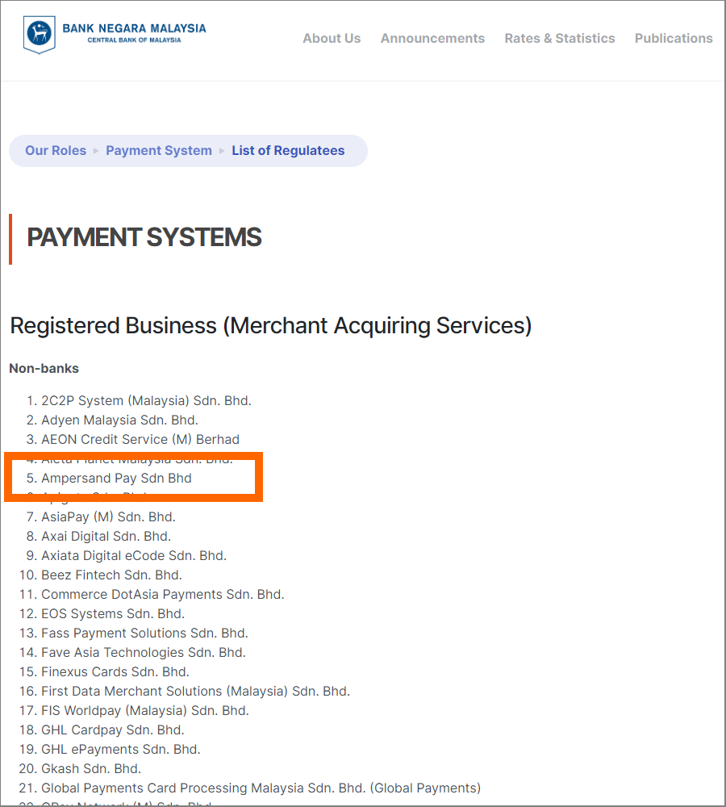Image resolution: width=726 pixels, height=807 pixels.
Task: Select Fass Payment Solutions Sdn. Bhd.
Action: (x=144, y=633)
